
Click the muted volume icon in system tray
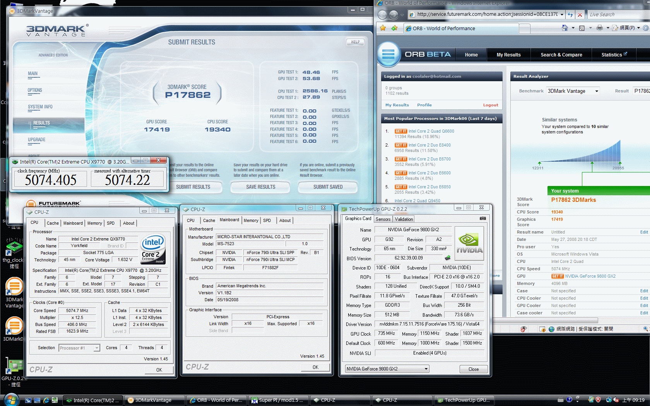616,400
